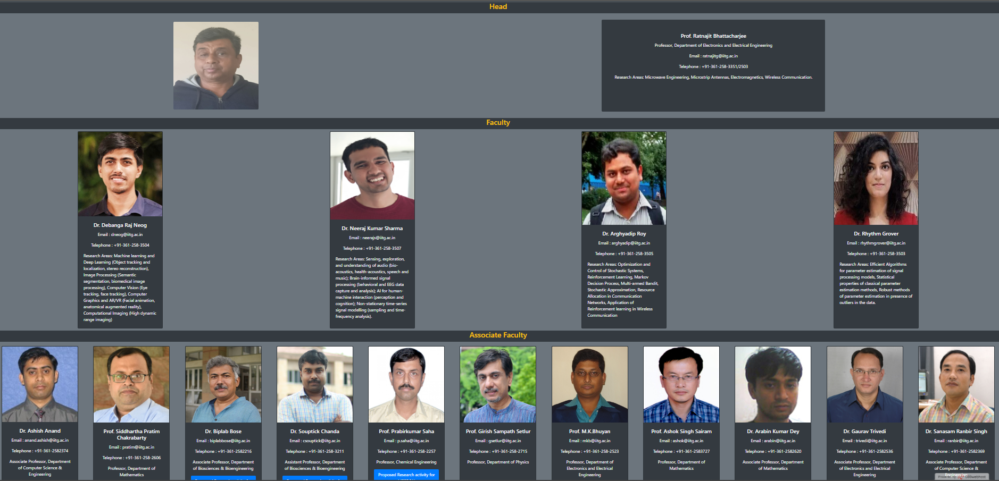Open Dr. Arghyadip Roy's photo
The width and height of the screenshot is (999, 481).
tap(623, 178)
